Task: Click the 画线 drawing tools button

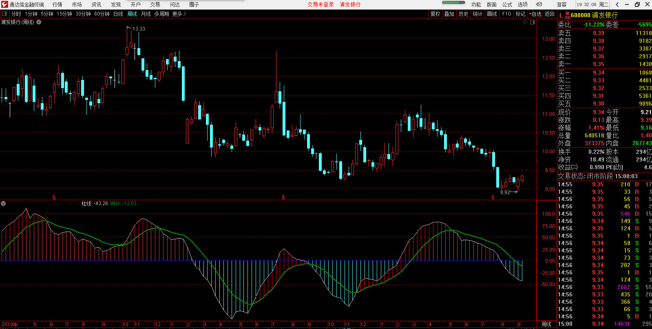Action: pos(492,14)
